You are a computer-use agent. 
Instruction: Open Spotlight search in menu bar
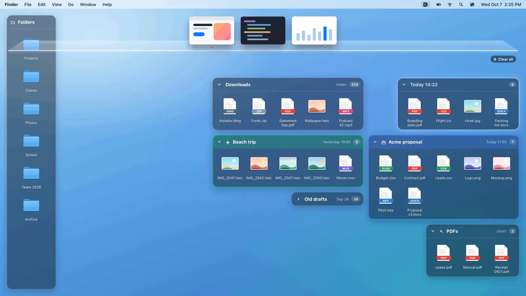[x=461, y=5]
